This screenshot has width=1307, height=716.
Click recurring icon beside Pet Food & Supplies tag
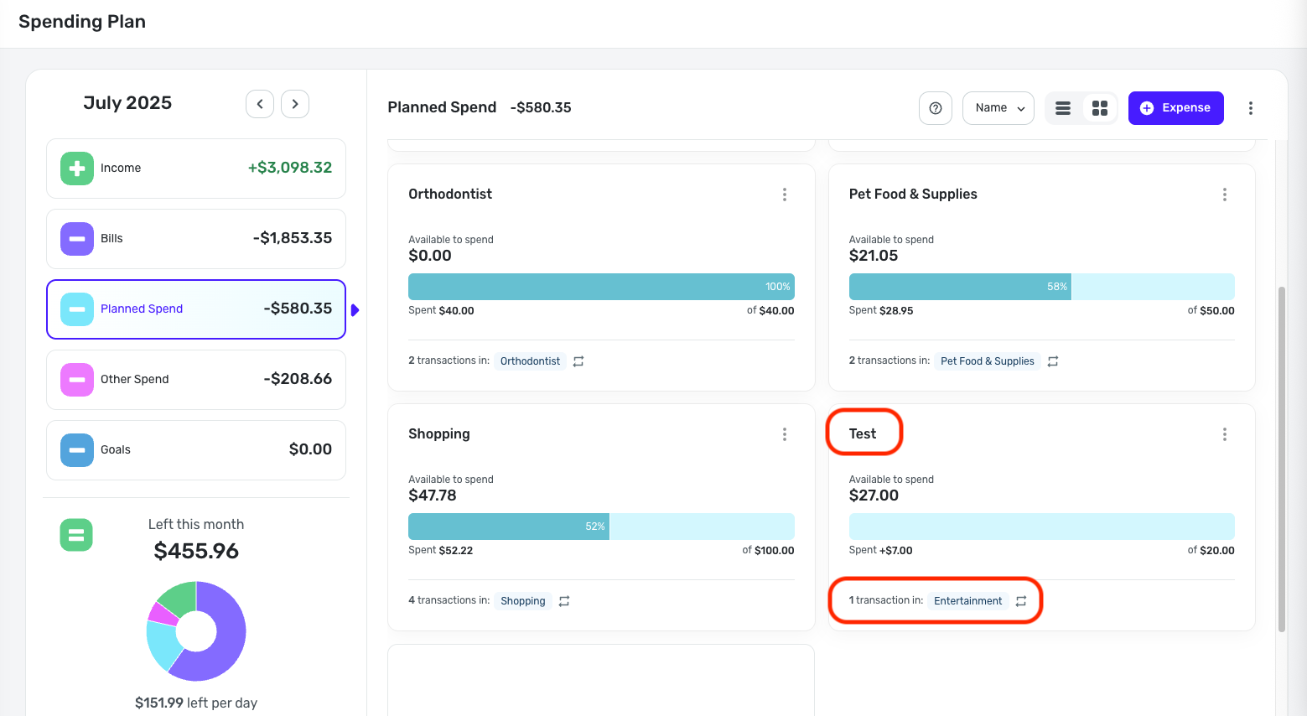(1053, 361)
